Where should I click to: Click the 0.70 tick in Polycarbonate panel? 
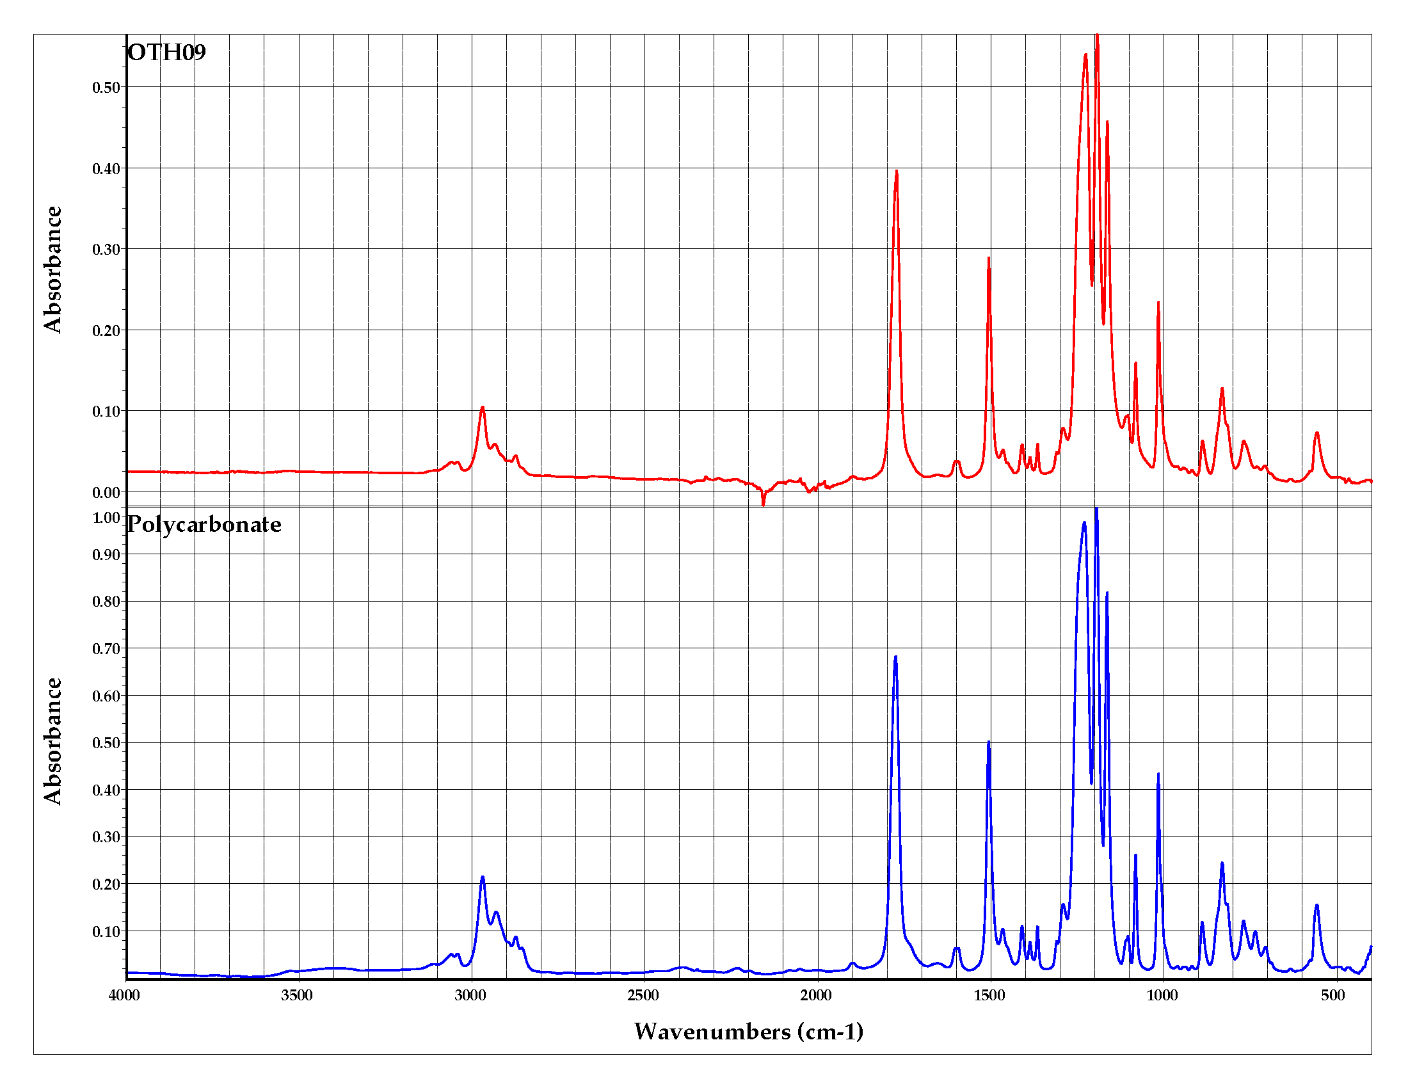coord(106,649)
